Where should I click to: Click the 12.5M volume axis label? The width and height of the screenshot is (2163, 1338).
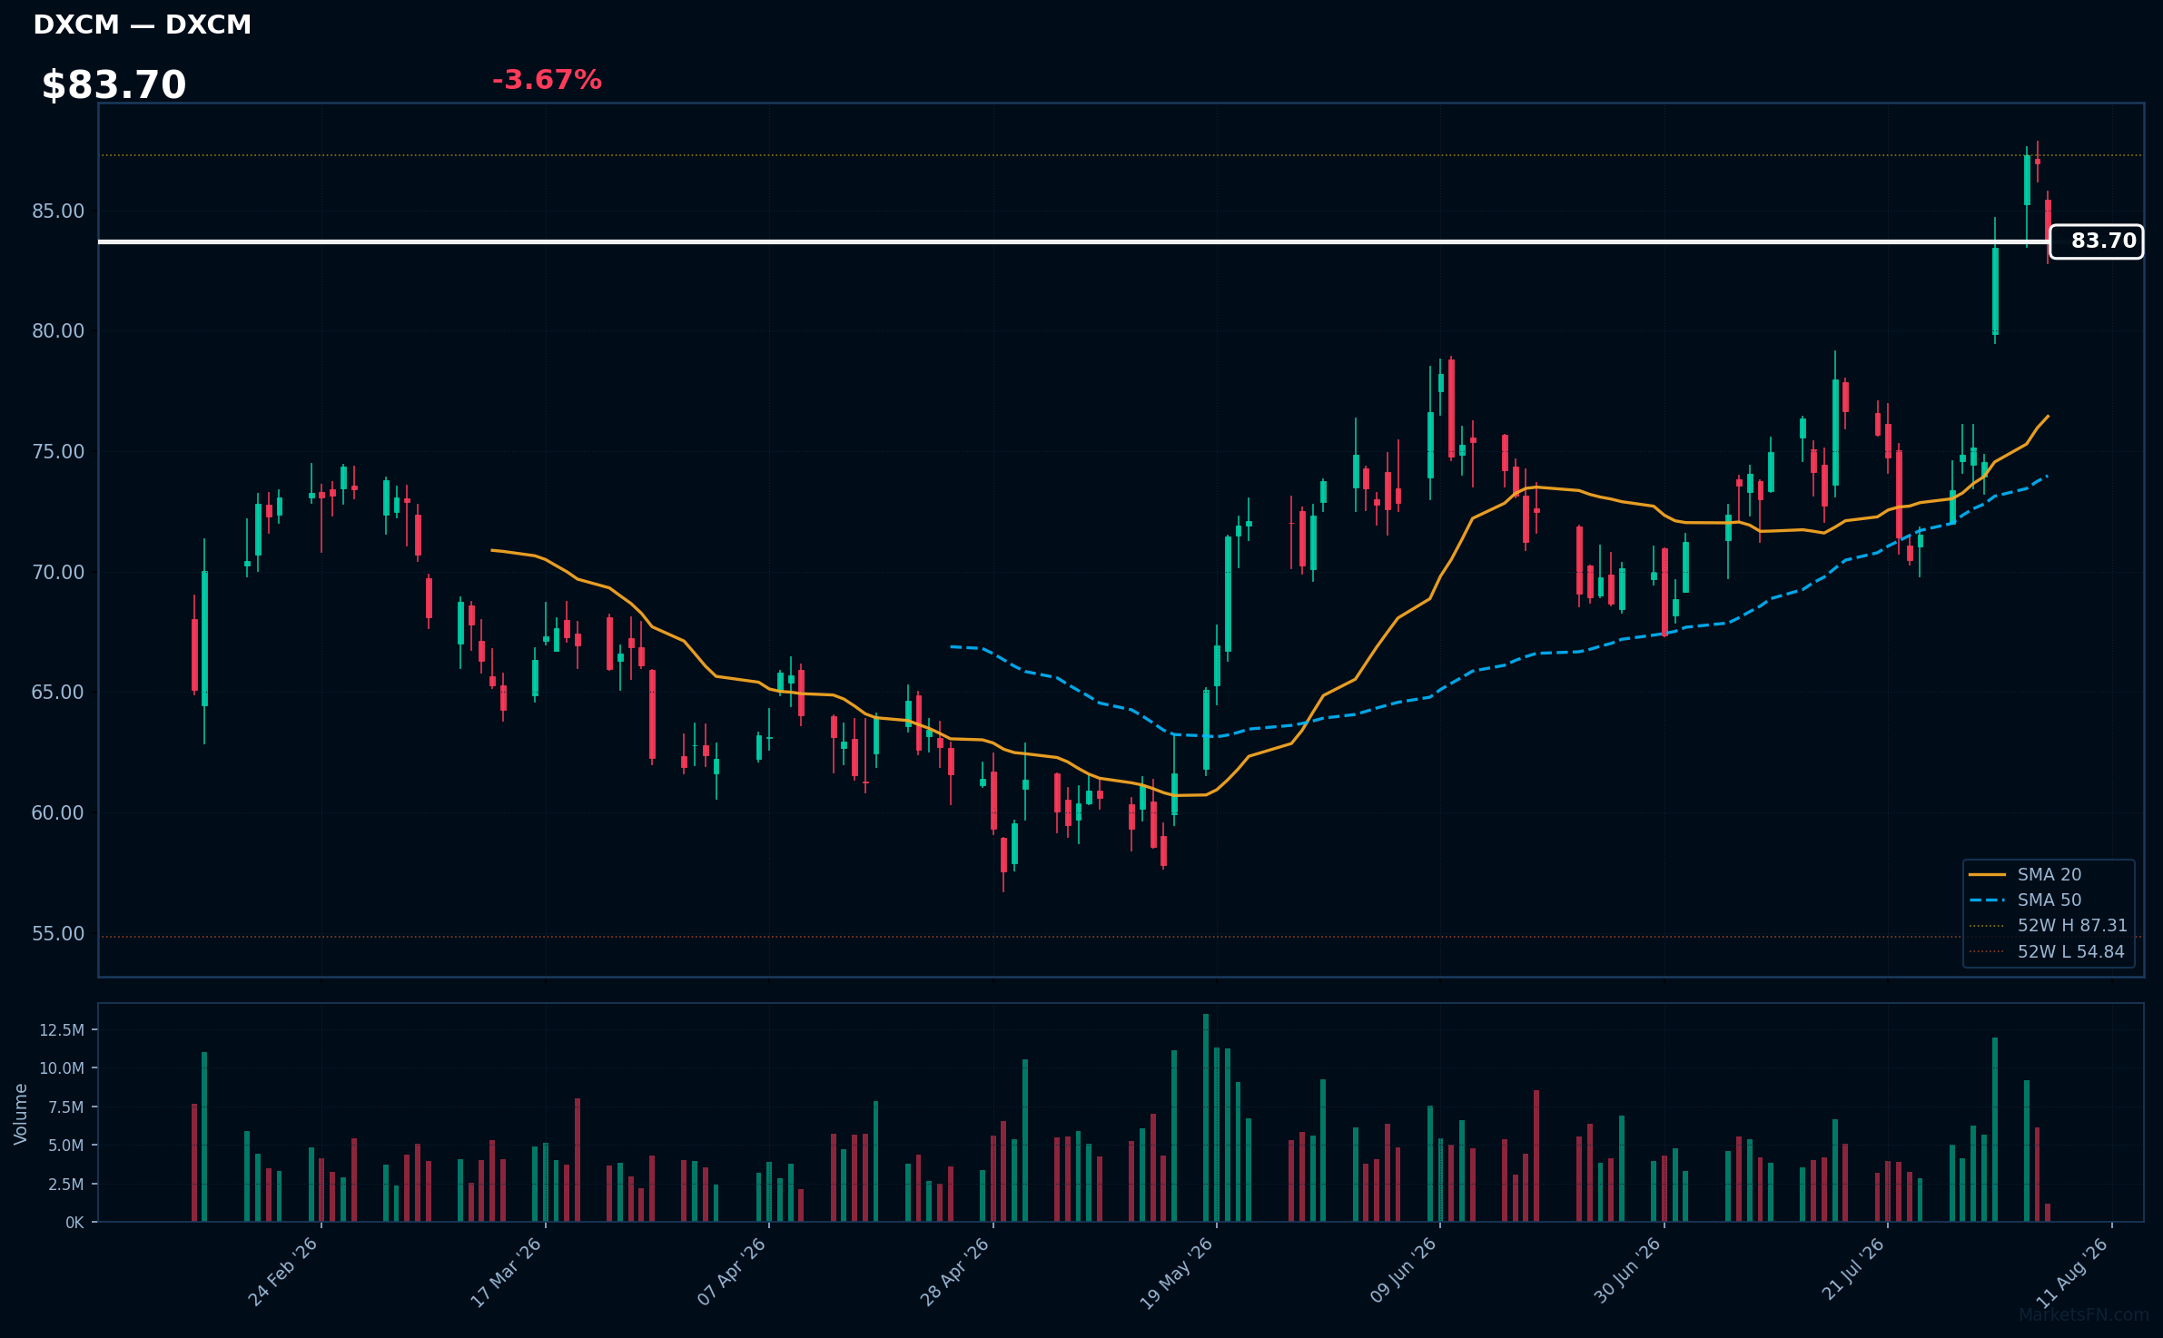point(62,1030)
